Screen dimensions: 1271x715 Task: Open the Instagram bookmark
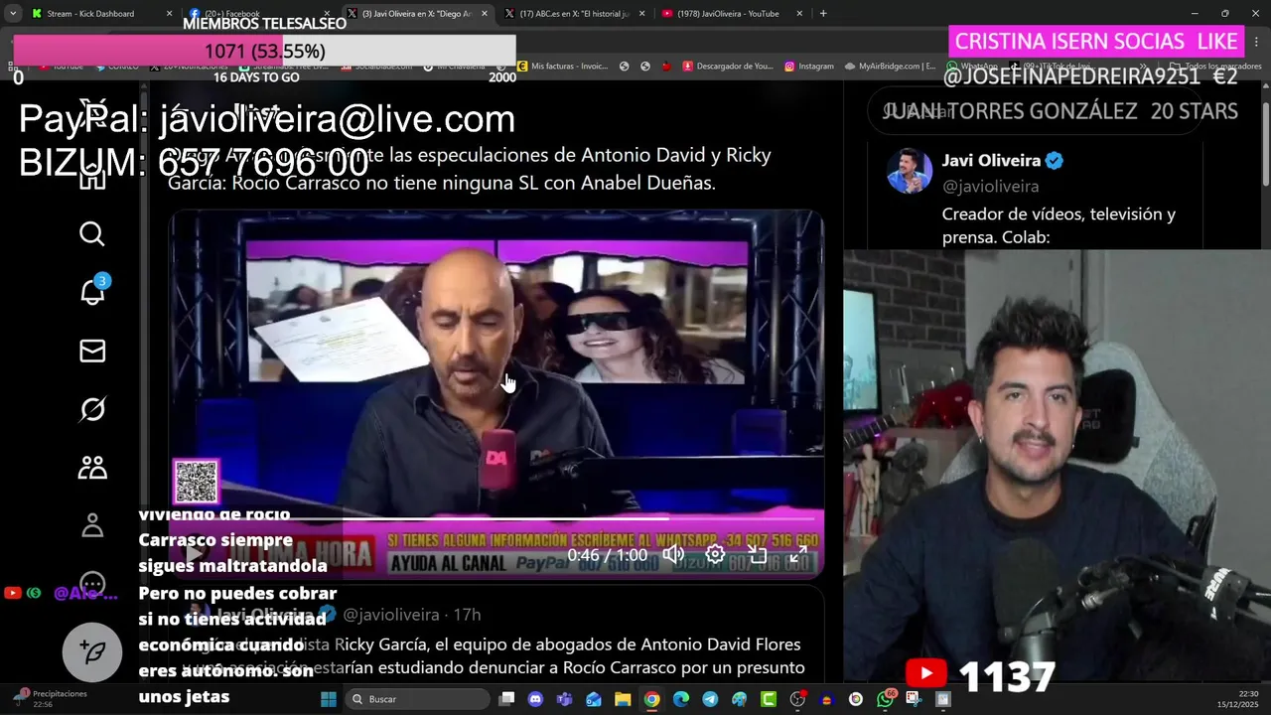808,67
